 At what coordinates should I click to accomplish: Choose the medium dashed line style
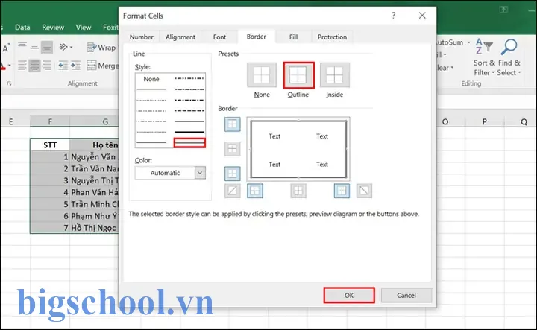click(x=189, y=110)
